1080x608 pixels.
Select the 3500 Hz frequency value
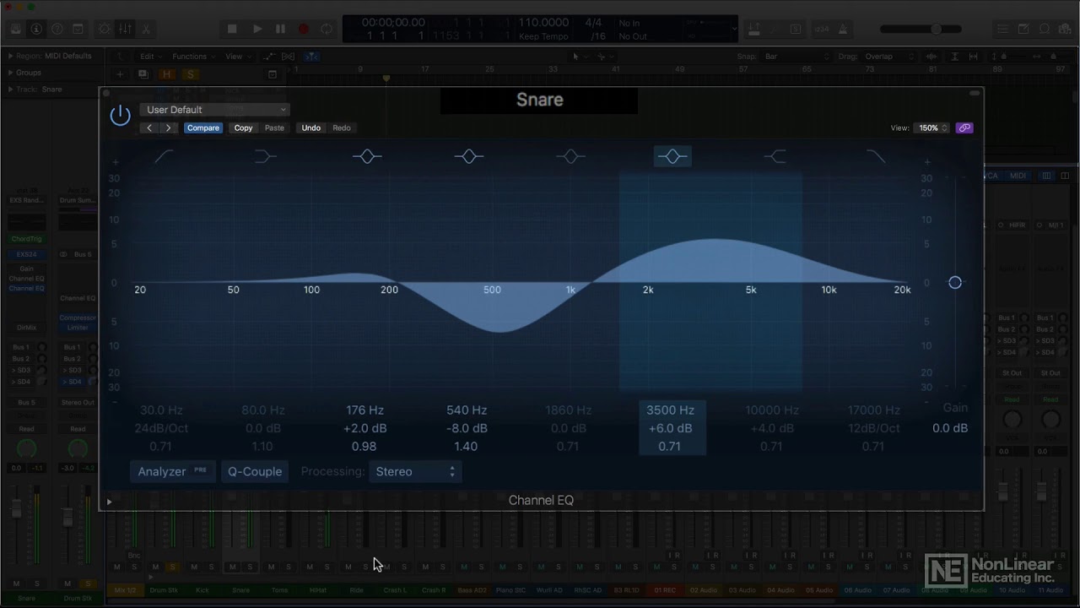670,410
